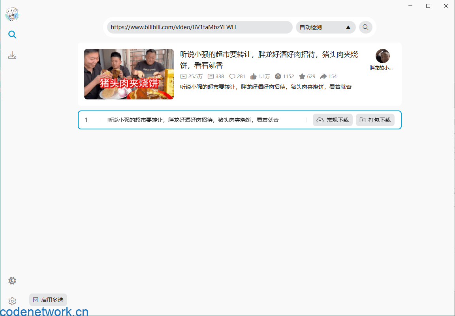
Task: Click into the bilibili URL input field
Action: (199, 27)
